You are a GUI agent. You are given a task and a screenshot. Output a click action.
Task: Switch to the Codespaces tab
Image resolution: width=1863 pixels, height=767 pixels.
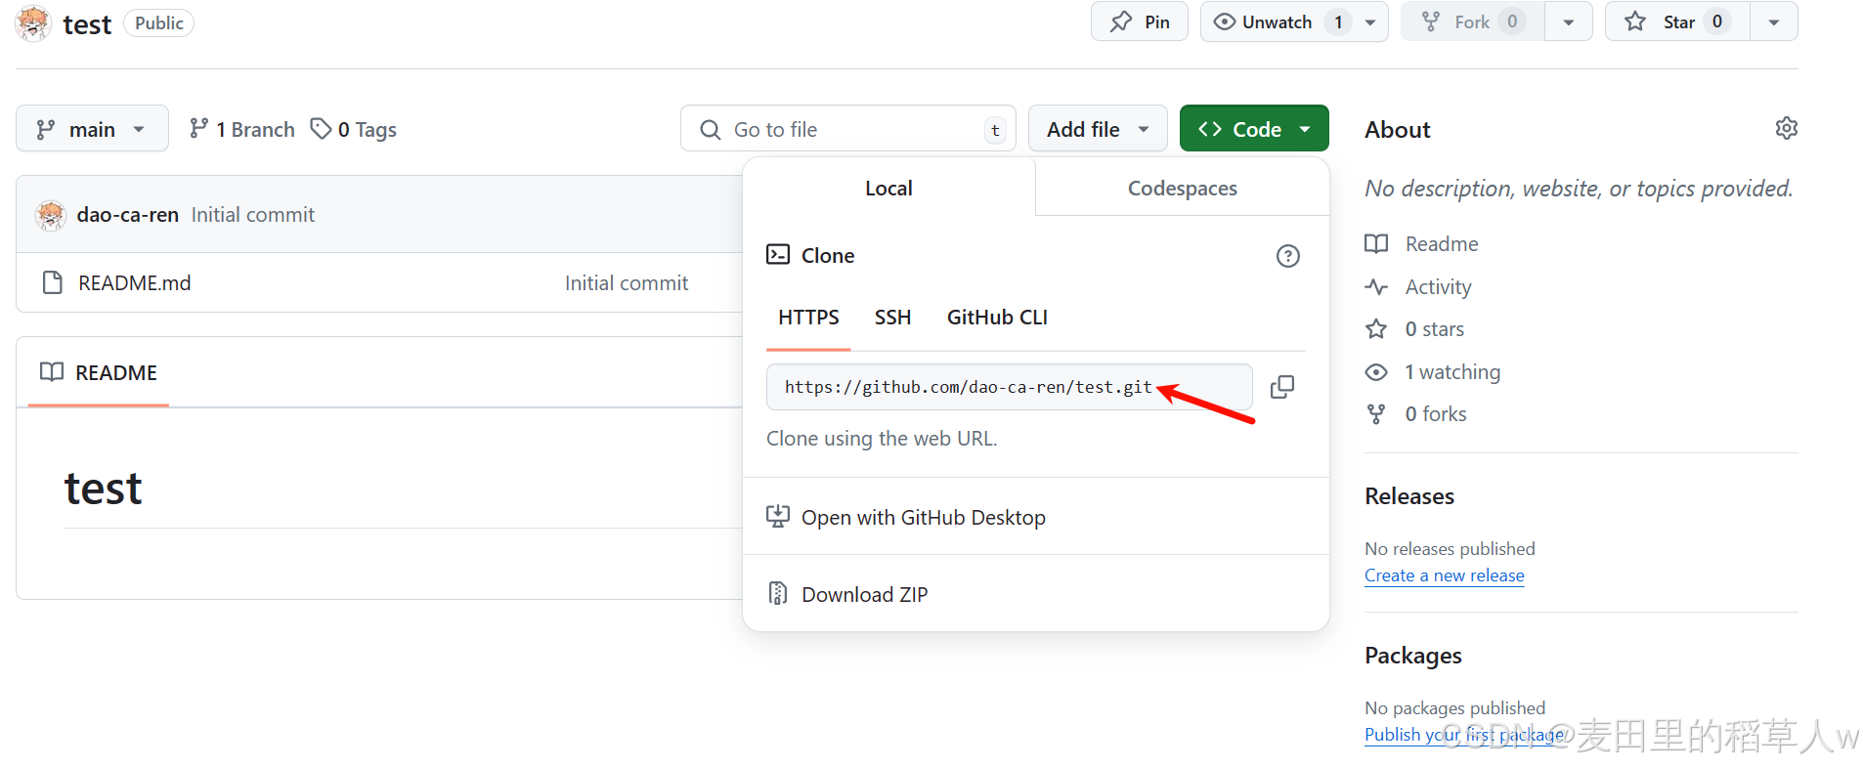click(x=1183, y=188)
